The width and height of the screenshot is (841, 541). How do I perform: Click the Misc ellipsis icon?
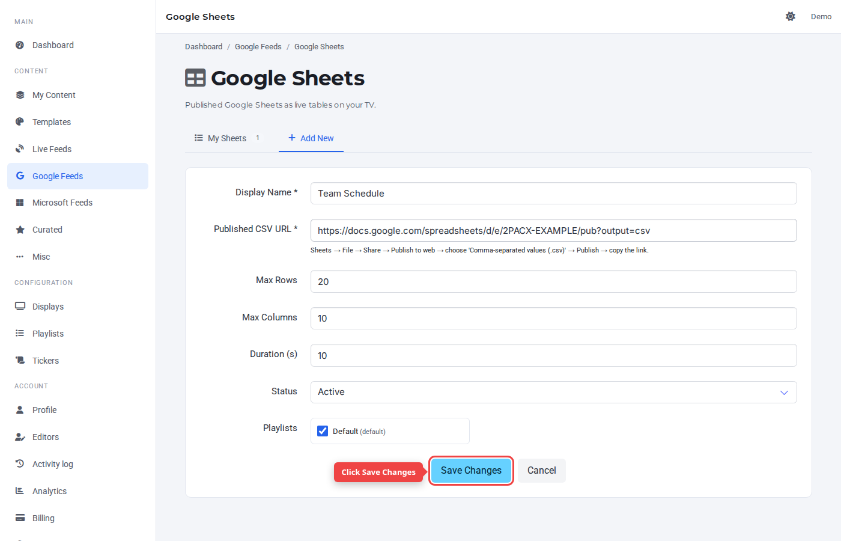20,257
